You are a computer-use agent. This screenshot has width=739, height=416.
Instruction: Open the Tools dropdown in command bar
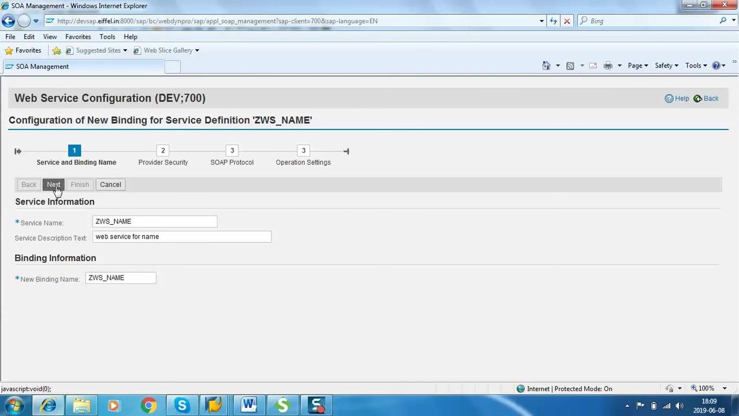tap(696, 65)
